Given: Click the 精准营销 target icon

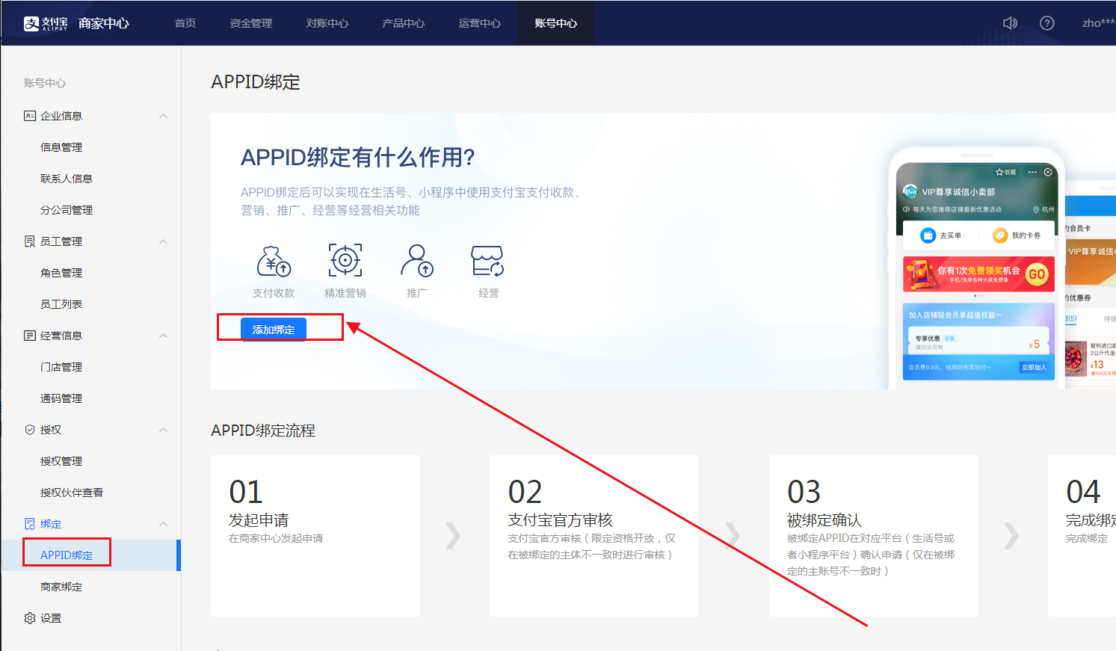Looking at the screenshot, I should [345, 260].
